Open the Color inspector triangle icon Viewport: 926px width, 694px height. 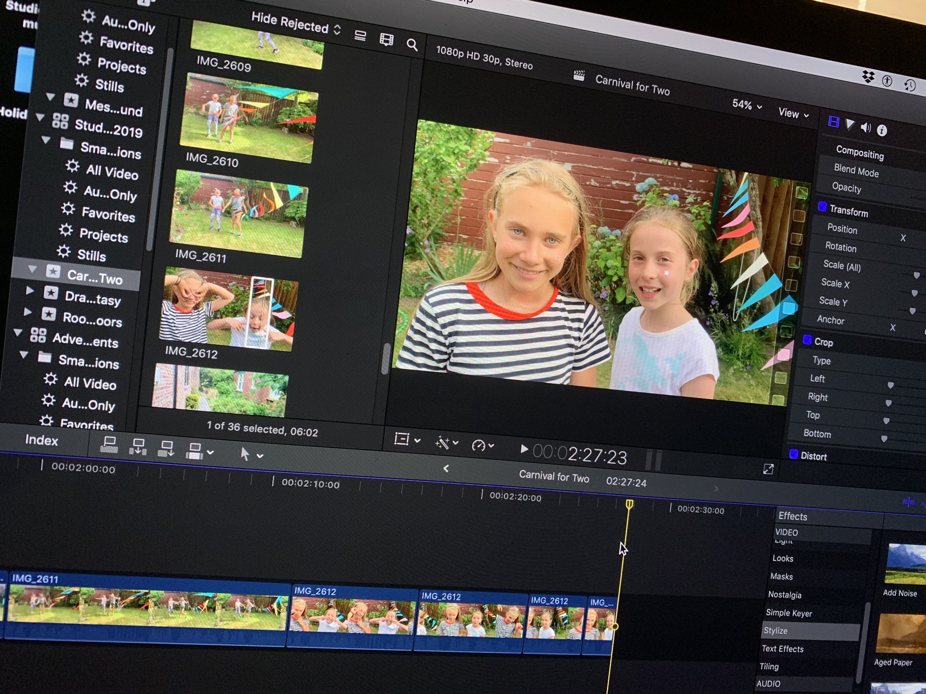tap(850, 125)
